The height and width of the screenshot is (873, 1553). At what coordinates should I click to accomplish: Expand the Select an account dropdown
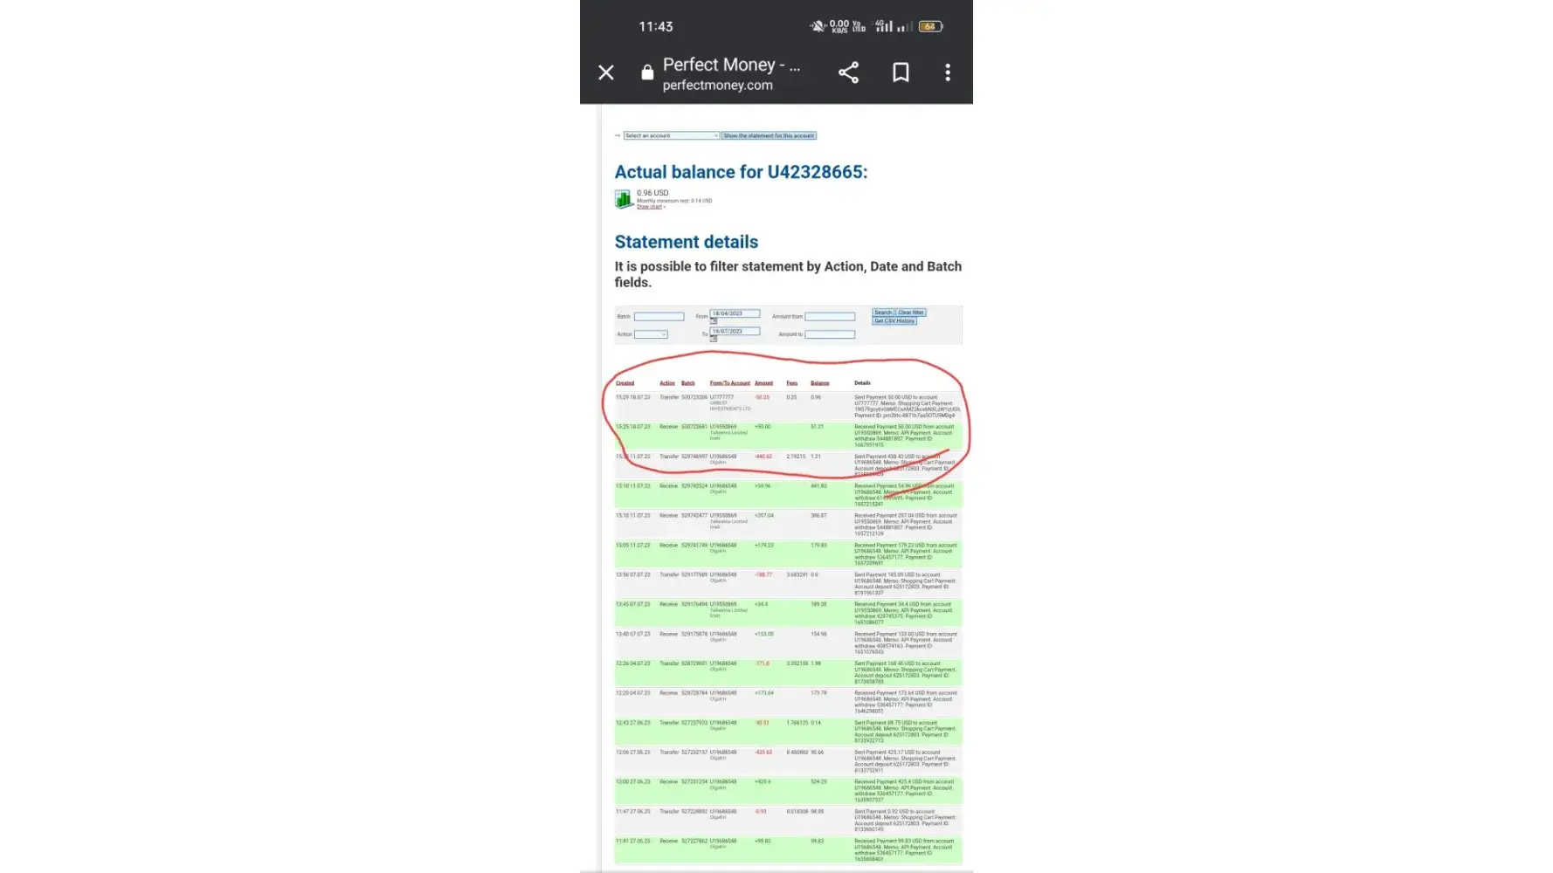coord(671,136)
